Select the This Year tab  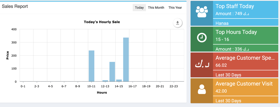175,8
